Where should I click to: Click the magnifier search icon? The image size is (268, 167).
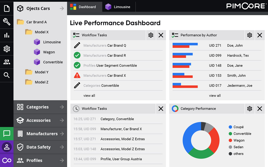tap(7, 75)
